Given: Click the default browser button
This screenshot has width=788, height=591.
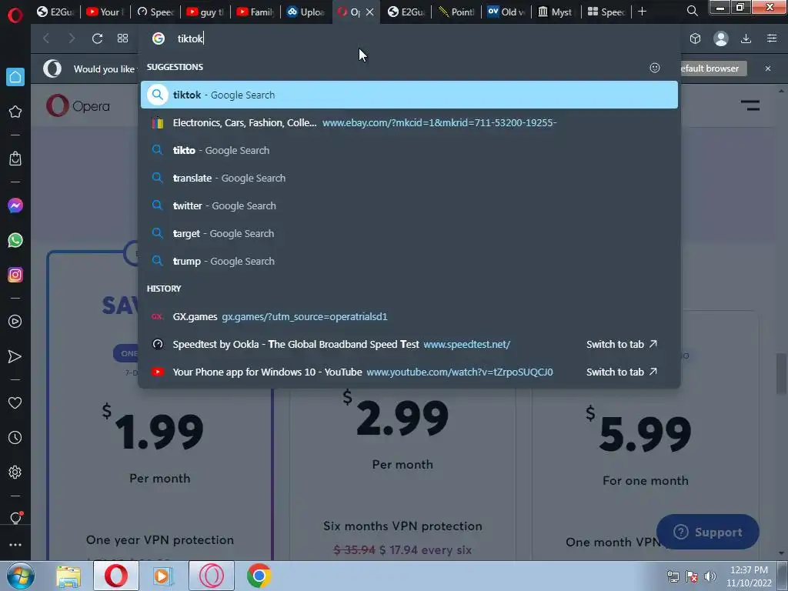Looking at the screenshot, I should pos(713,68).
